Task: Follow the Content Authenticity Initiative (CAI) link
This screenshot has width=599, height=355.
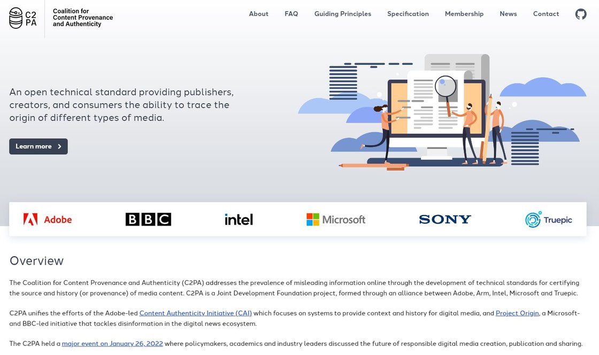Action: coord(195,313)
